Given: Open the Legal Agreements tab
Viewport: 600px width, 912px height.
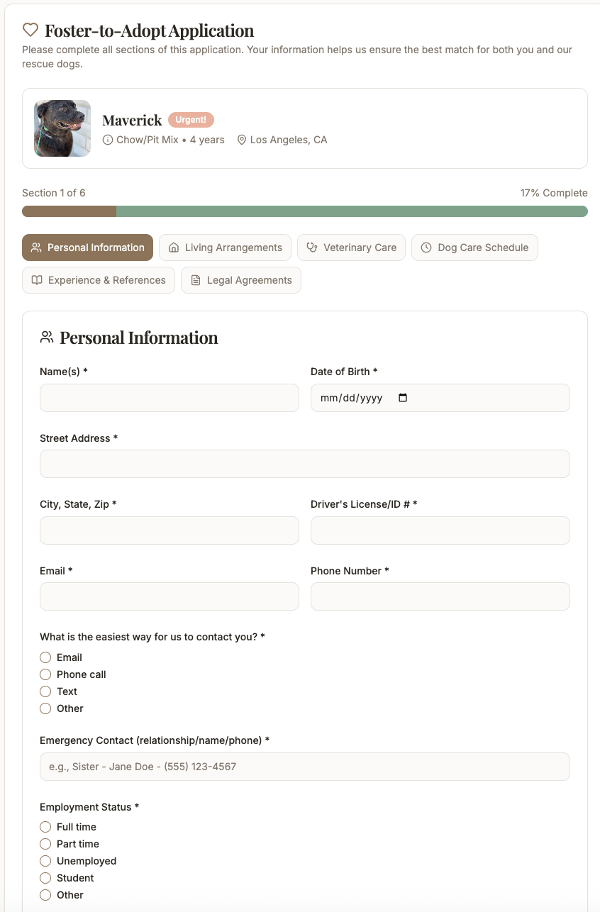Looking at the screenshot, I should [241, 280].
